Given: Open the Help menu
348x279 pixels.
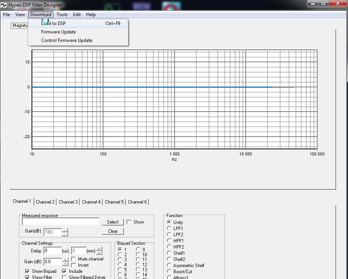Looking at the screenshot, I should coord(91,15).
